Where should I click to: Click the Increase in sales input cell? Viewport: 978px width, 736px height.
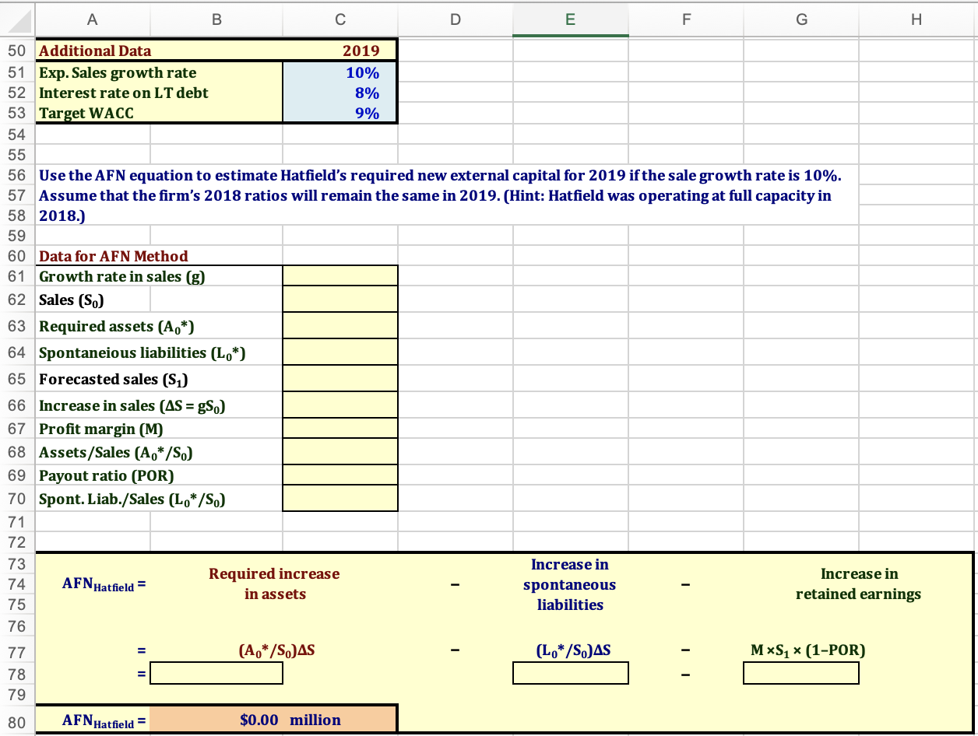(x=340, y=405)
